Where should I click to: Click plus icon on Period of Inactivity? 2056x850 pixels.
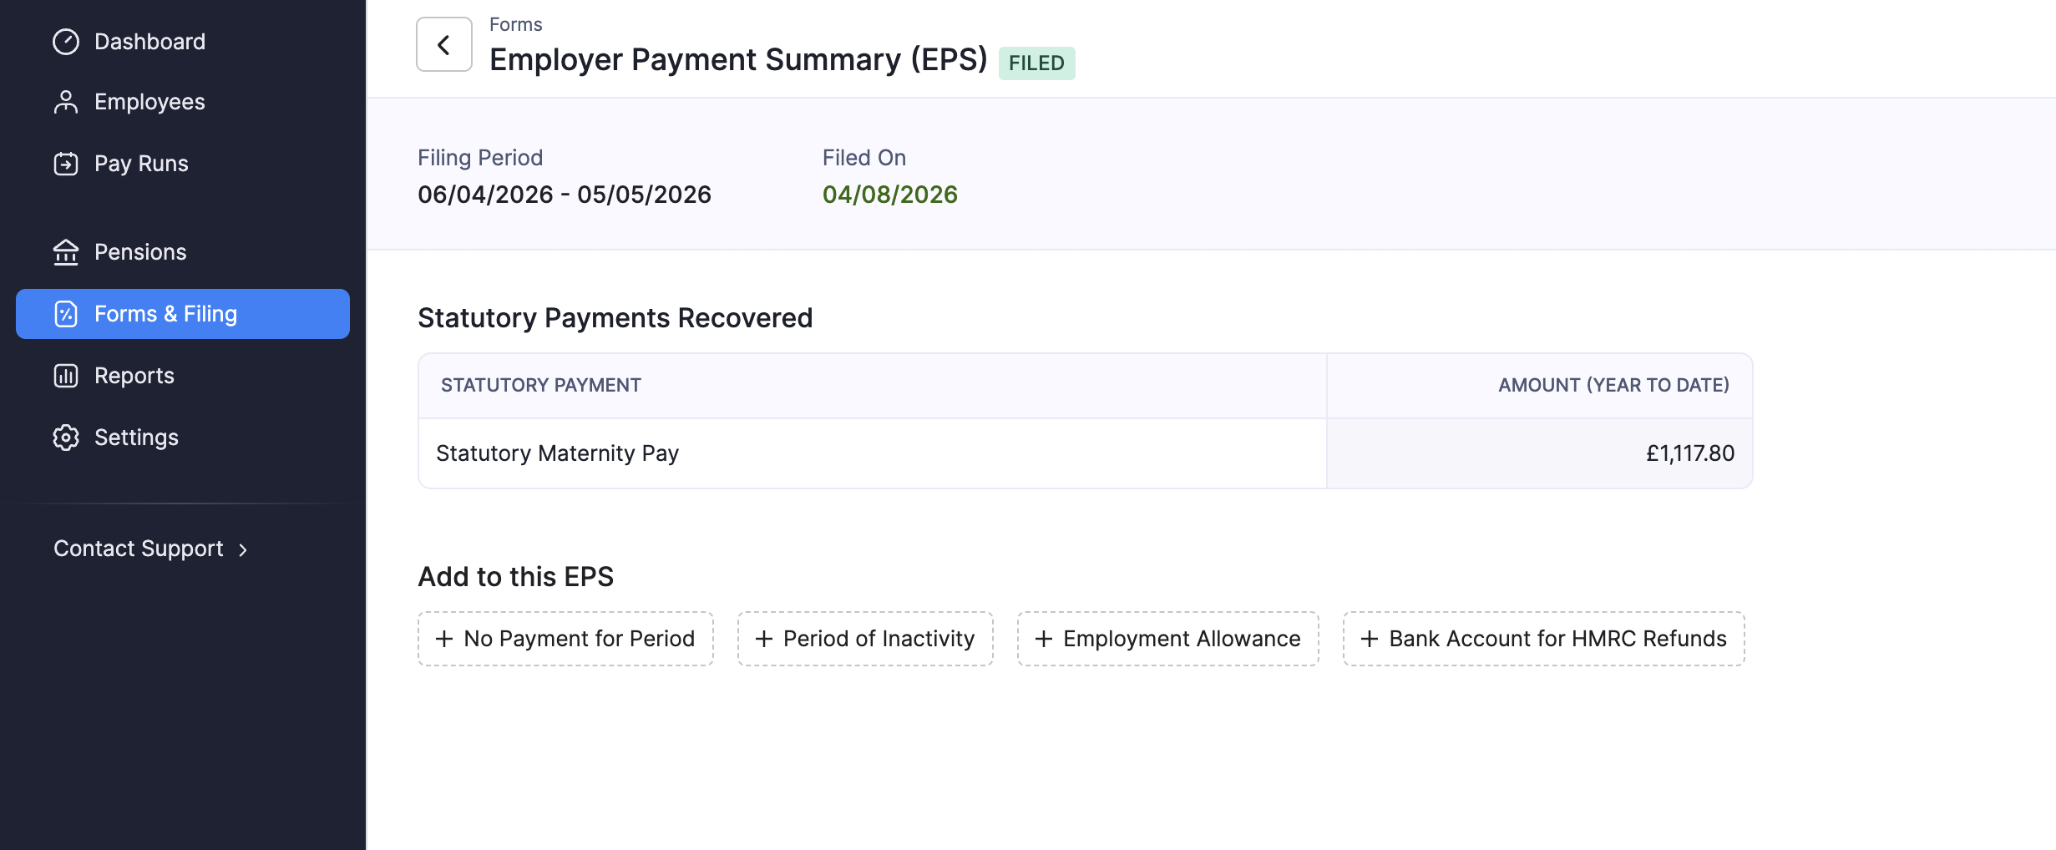pyautogui.click(x=764, y=639)
